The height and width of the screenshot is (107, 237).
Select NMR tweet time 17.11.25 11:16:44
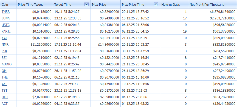tap(68, 45)
